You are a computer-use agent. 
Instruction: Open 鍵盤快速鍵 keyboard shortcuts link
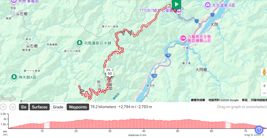click(x=198, y=100)
